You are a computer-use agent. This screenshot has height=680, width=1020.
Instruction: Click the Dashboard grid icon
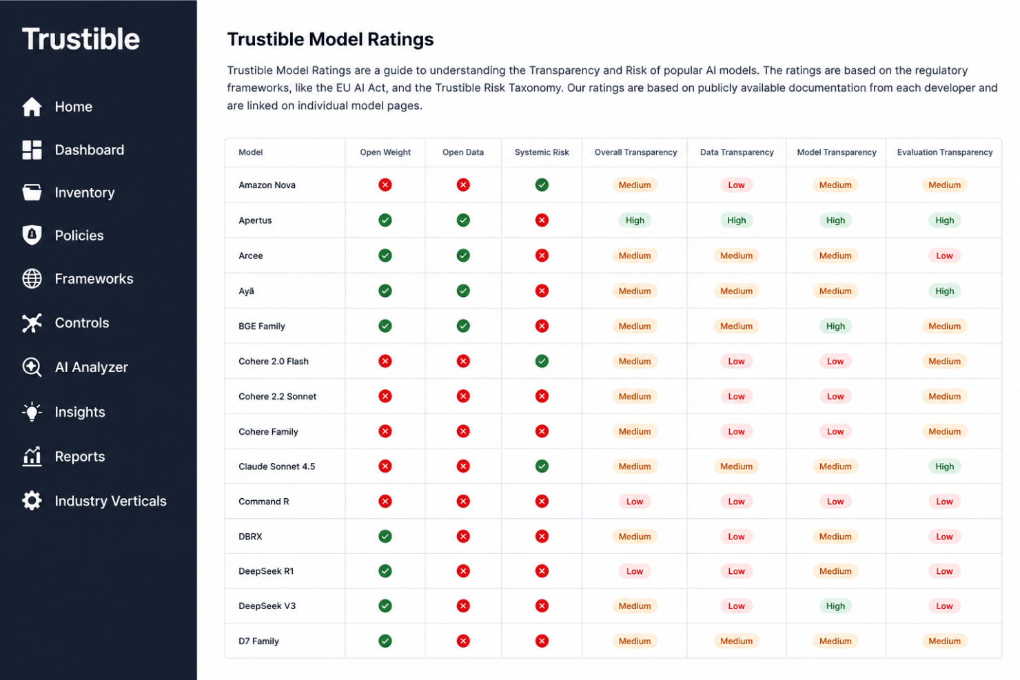(x=32, y=150)
